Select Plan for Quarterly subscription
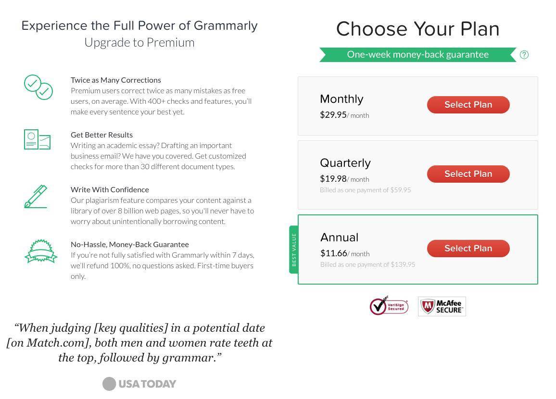 468,174
